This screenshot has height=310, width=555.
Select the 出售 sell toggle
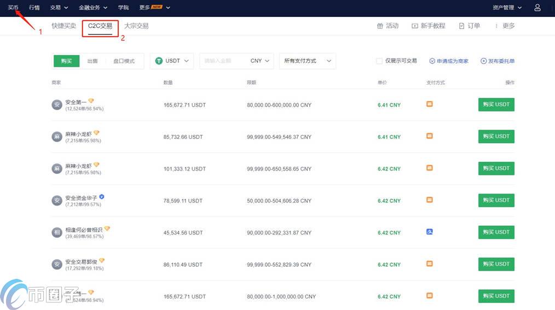click(92, 61)
